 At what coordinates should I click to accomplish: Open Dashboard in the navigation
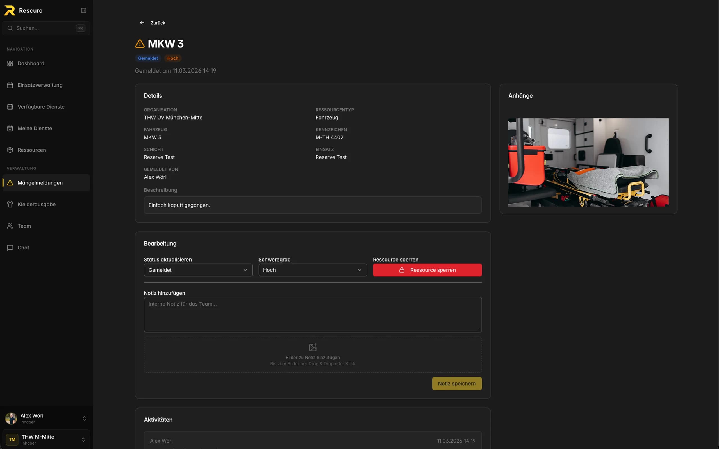[x=46, y=63]
